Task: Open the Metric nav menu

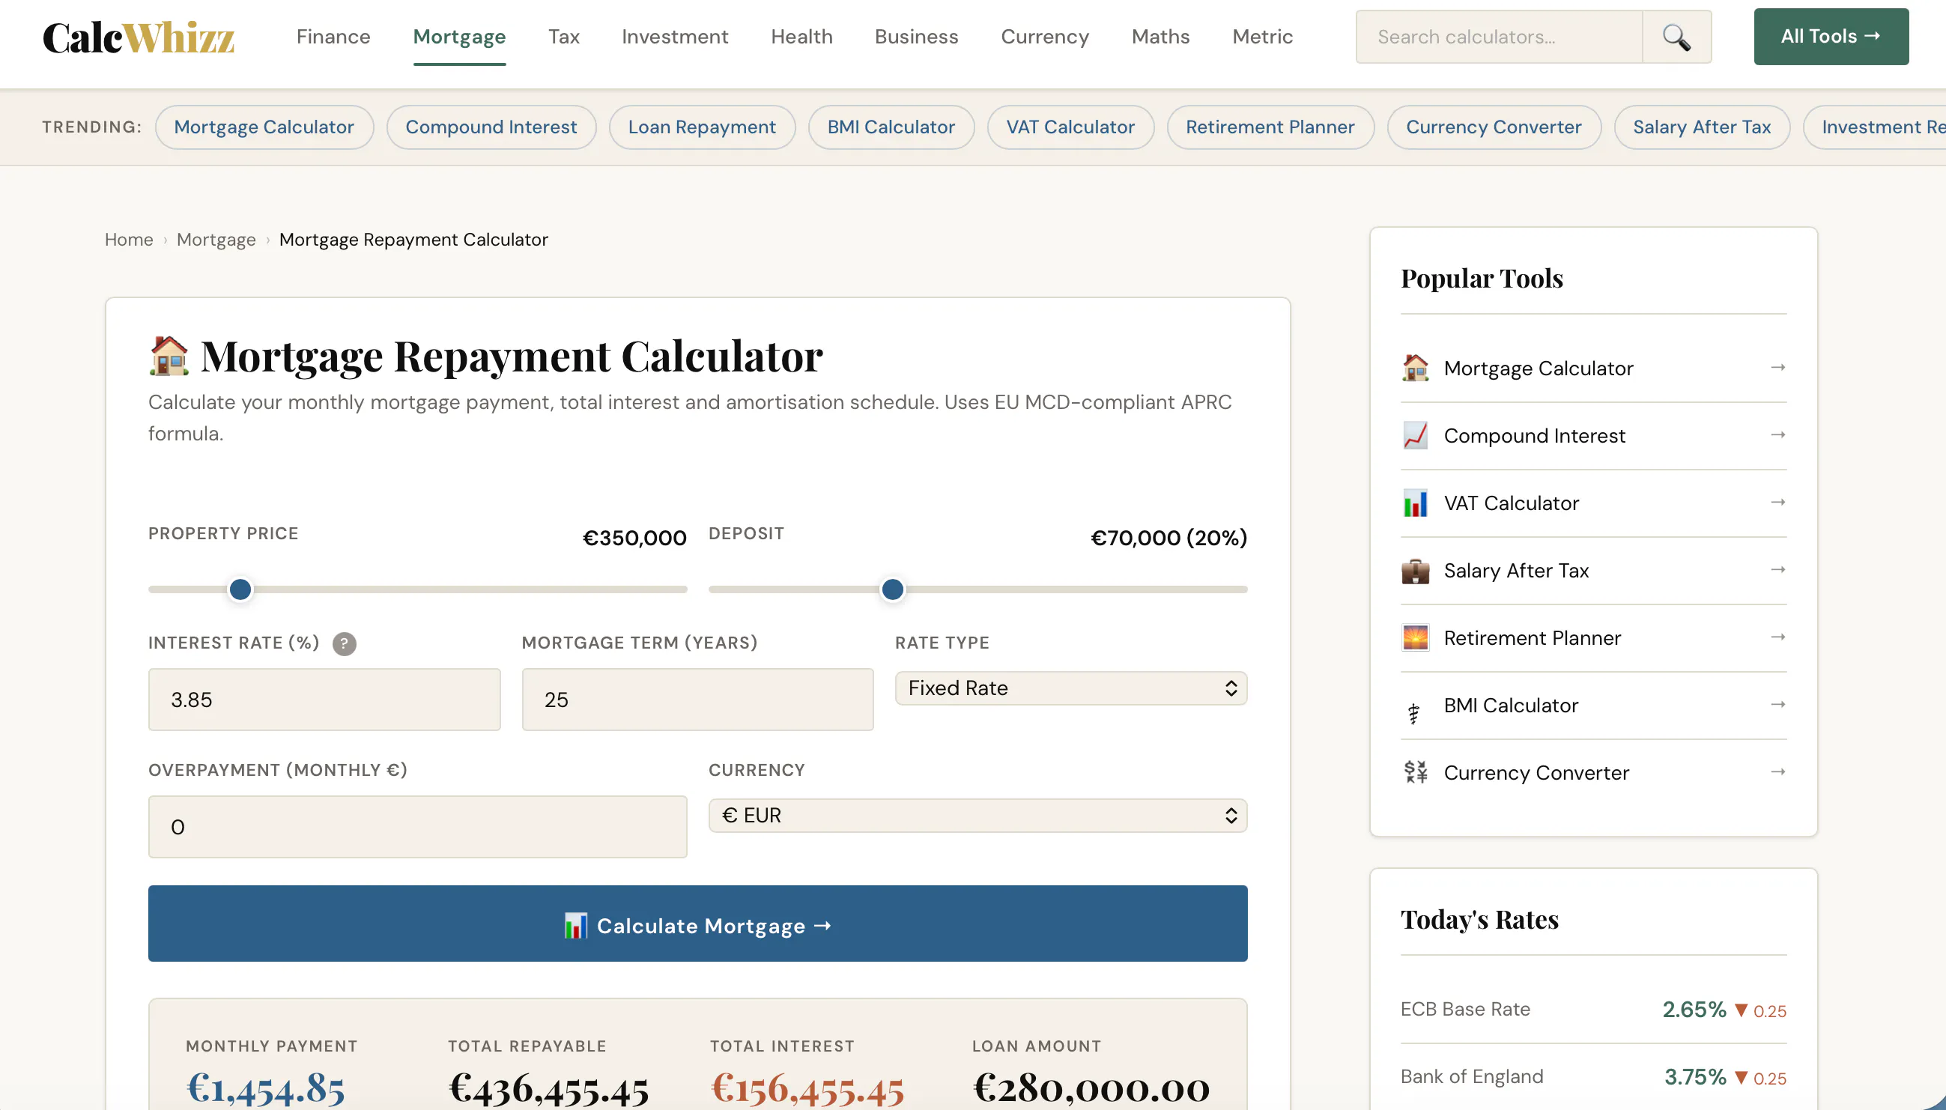Action: point(1262,37)
